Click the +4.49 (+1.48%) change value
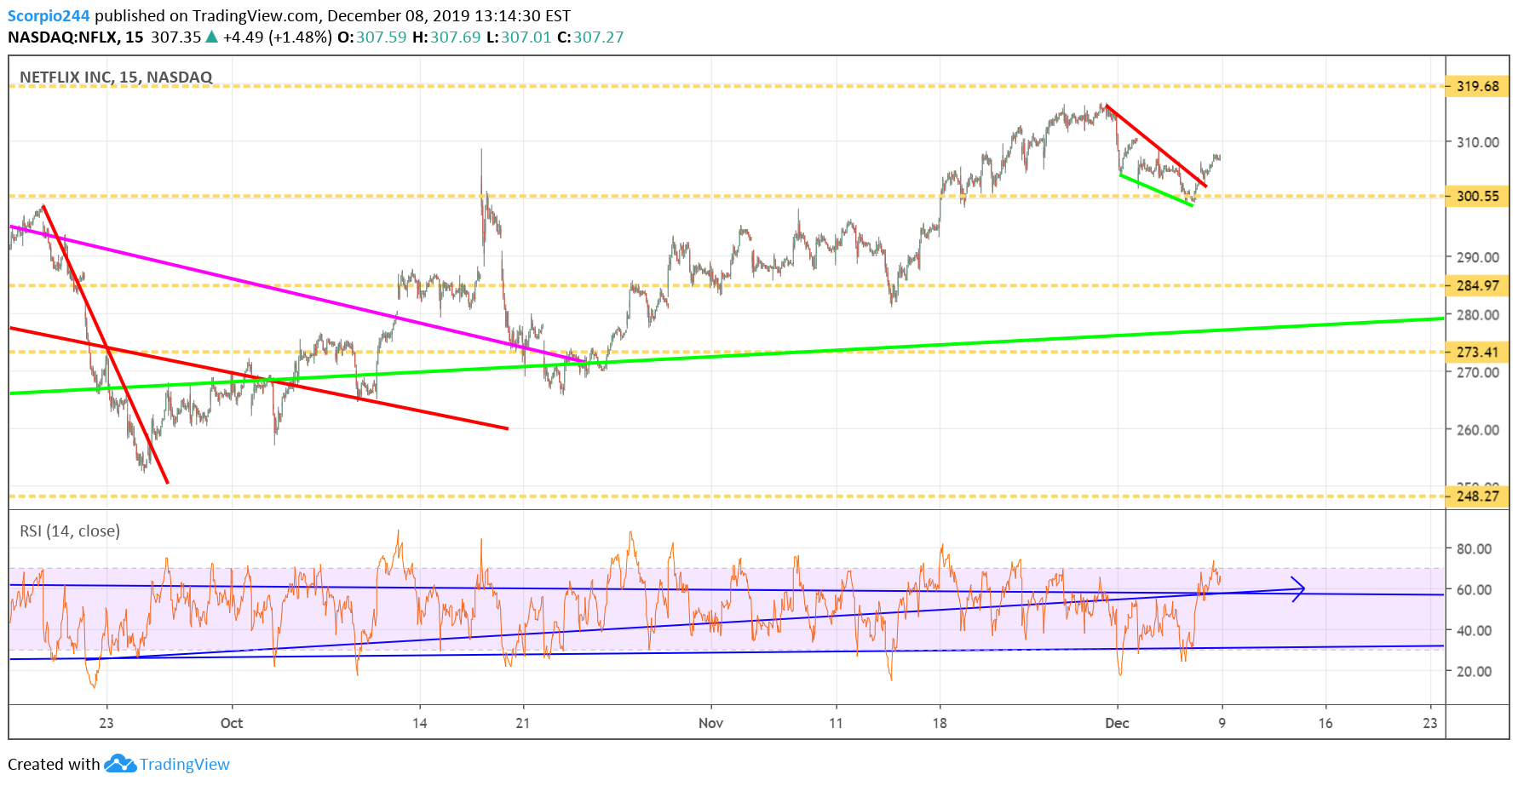Viewport: 1518px width, 786px height. coord(277,37)
